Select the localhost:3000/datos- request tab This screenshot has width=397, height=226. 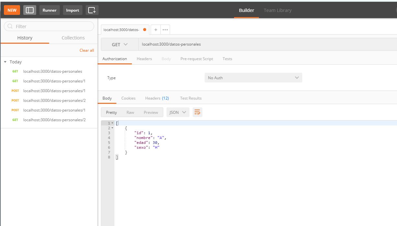[125, 30]
